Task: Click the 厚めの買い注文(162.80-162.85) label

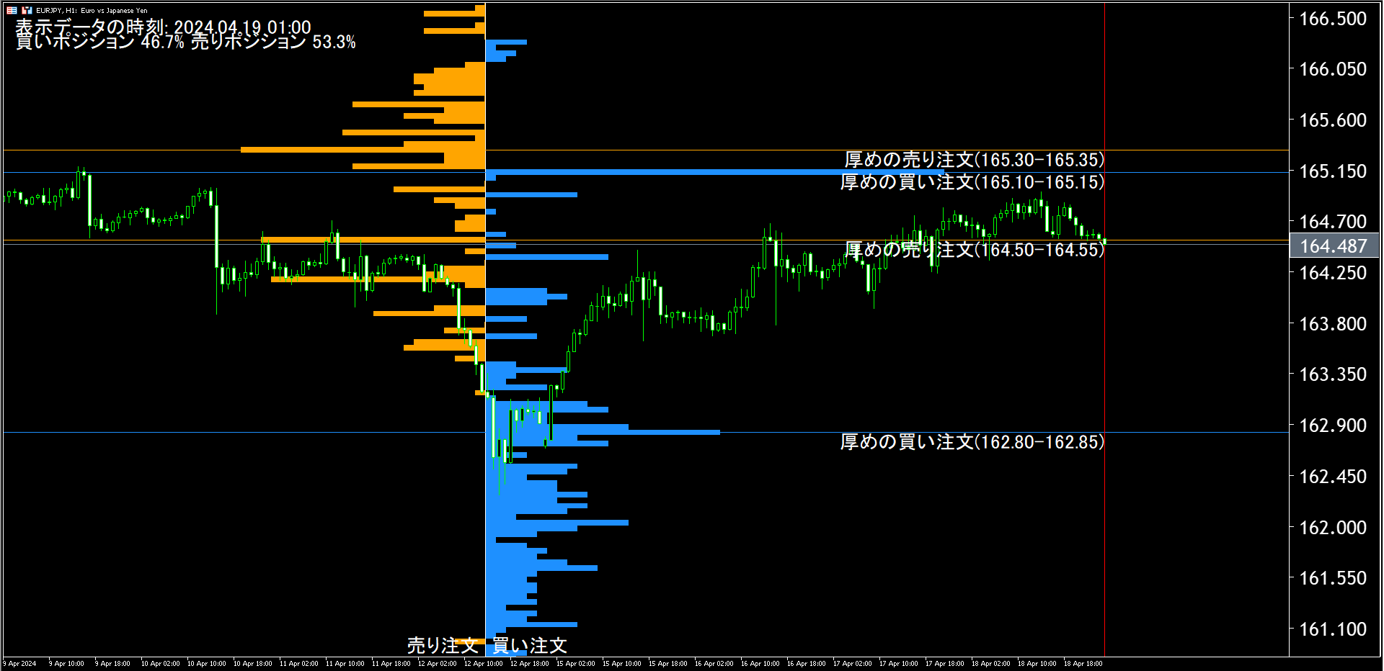Action: (972, 441)
